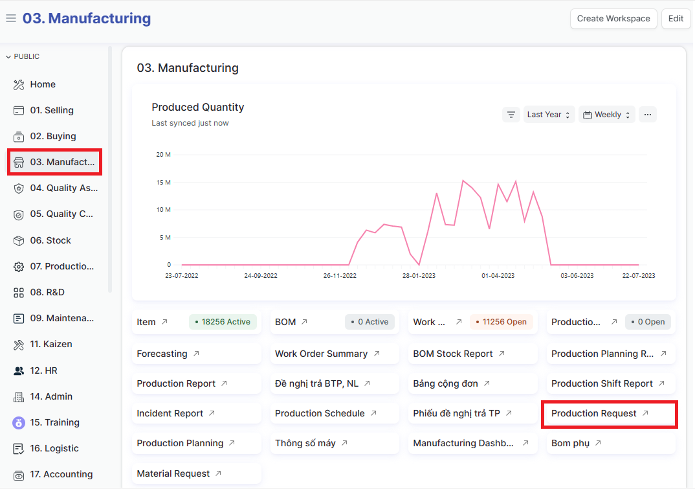Click the Stock box icon in sidebar
695x489 pixels.
[19, 241]
